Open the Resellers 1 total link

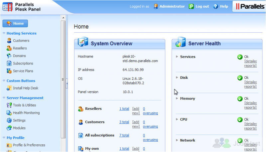[124, 108]
